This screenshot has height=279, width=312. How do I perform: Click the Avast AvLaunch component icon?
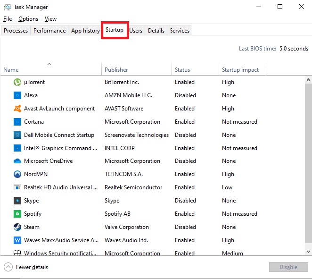tap(17, 109)
